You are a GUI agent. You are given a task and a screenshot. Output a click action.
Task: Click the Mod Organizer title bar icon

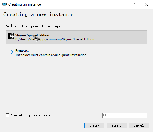coord(5,4)
